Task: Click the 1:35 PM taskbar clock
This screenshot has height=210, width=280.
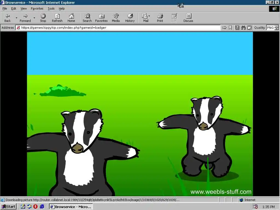Action: tap(269, 207)
